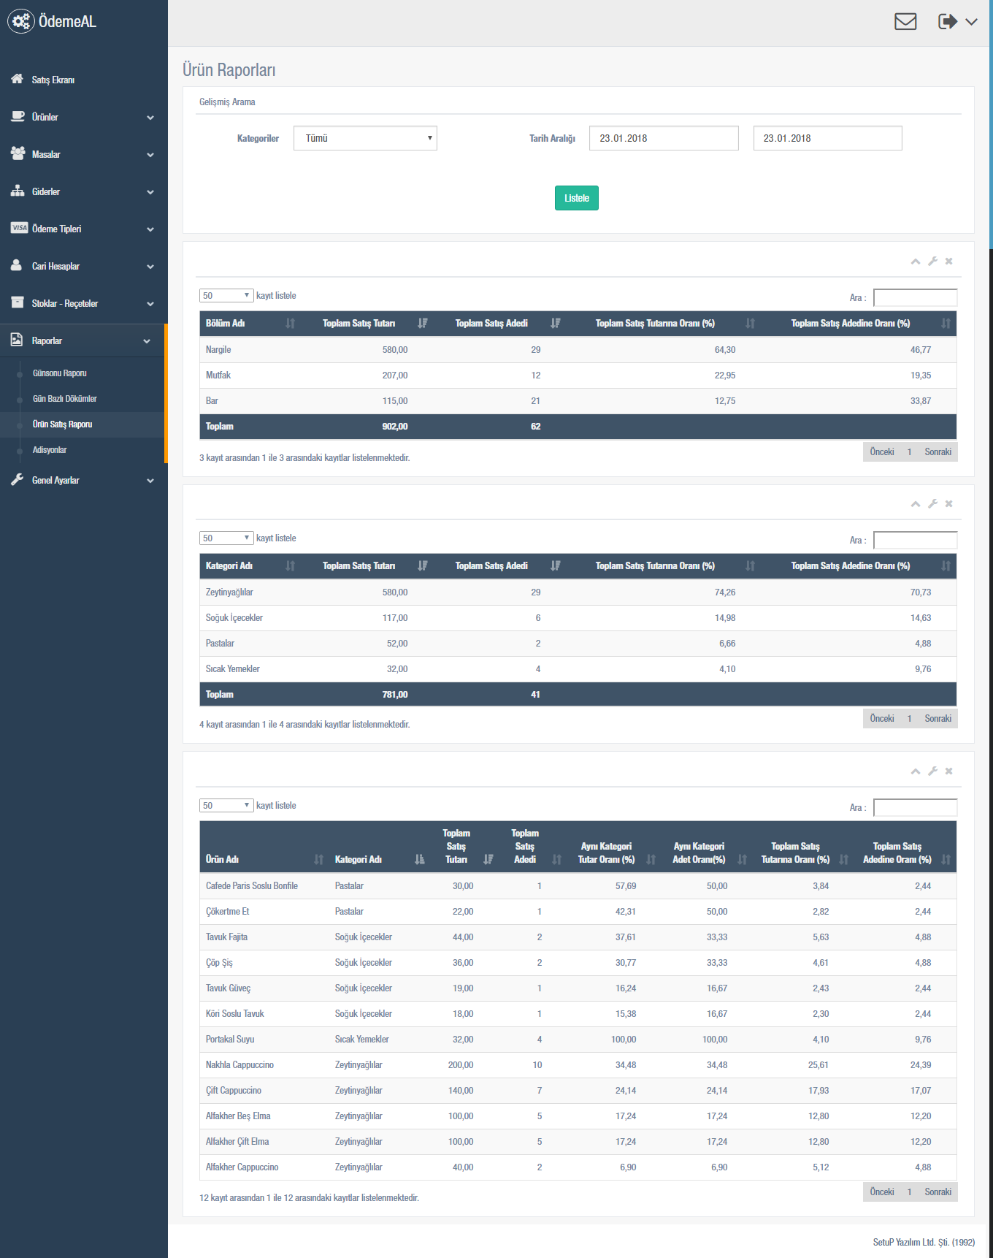Viewport: 993px width, 1258px height.
Task: Click the wrench icon for Genel Ayarlar
Action: click(x=17, y=479)
